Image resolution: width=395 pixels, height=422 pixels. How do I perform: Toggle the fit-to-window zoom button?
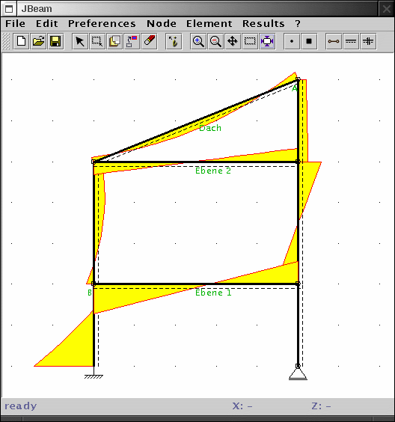[x=267, y=41]
